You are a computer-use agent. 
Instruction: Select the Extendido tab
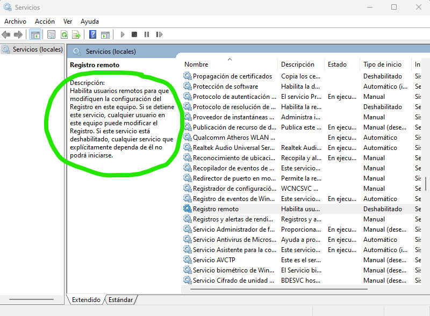[86, 299]
